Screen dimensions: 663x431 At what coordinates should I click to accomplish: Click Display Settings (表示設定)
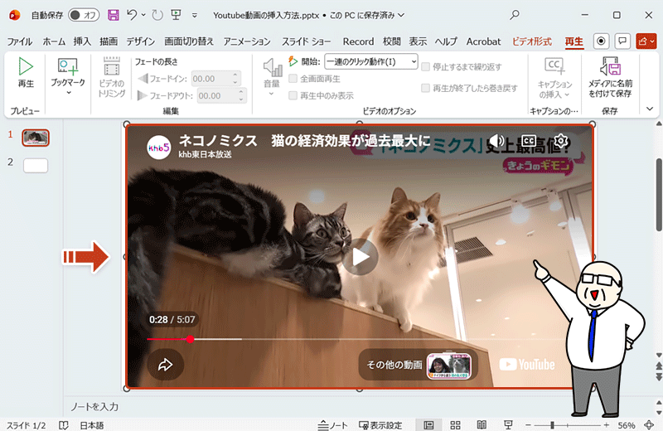380,425
